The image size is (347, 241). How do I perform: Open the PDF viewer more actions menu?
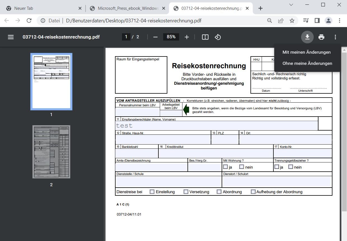pos(335,37)
